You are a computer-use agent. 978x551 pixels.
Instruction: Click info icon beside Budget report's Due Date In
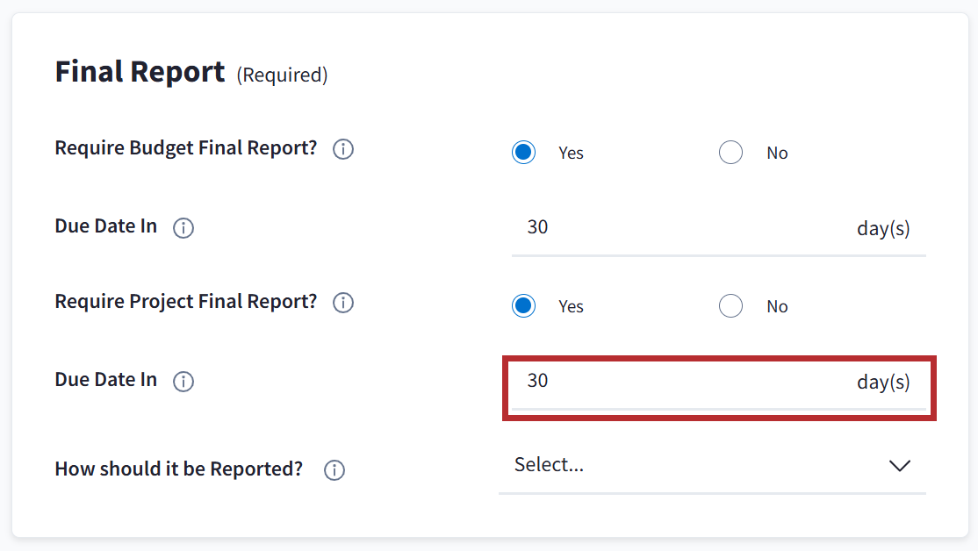click(x=183, y=228)
